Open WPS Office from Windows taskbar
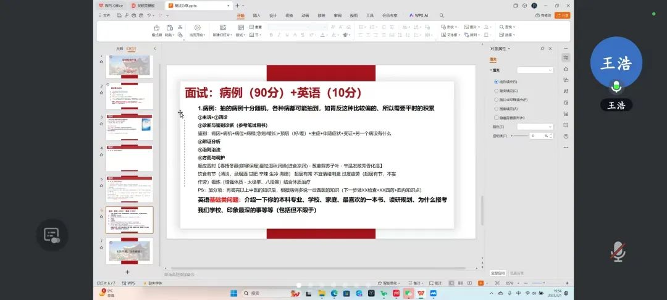667x300 pixels. click(421, 293)
